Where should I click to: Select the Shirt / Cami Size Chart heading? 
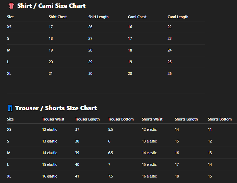pos(51,6)
